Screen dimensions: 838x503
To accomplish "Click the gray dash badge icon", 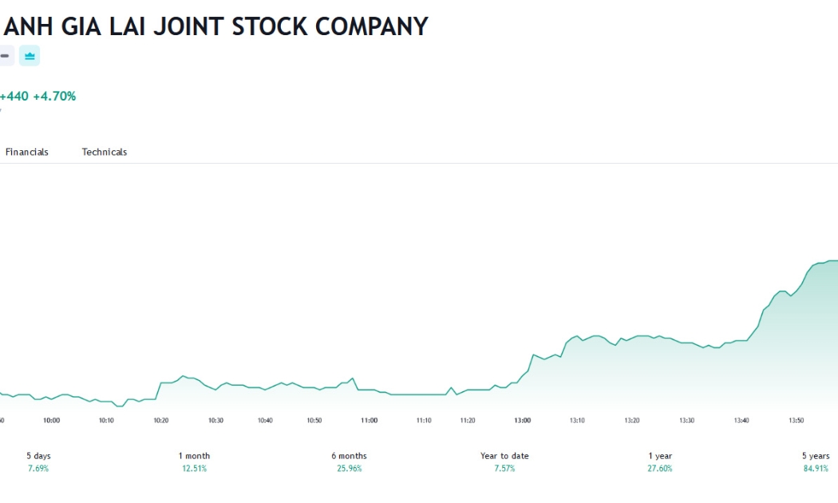I will (x=6, y=56).
